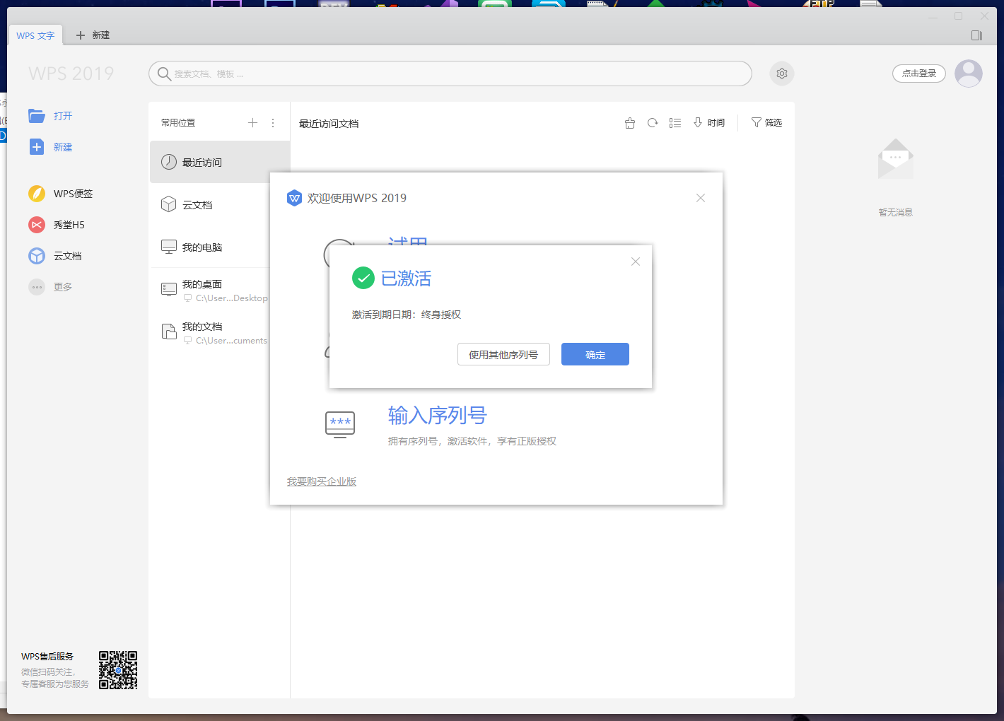The width and height of the screenshot is (1004, 721).
Task: Switch the list view mode icon
Action: click(x=675, y=123)
